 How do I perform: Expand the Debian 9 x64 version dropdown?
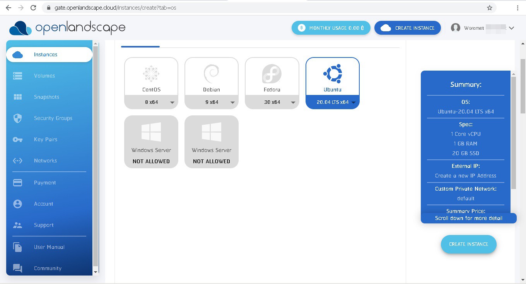(212, 102)
